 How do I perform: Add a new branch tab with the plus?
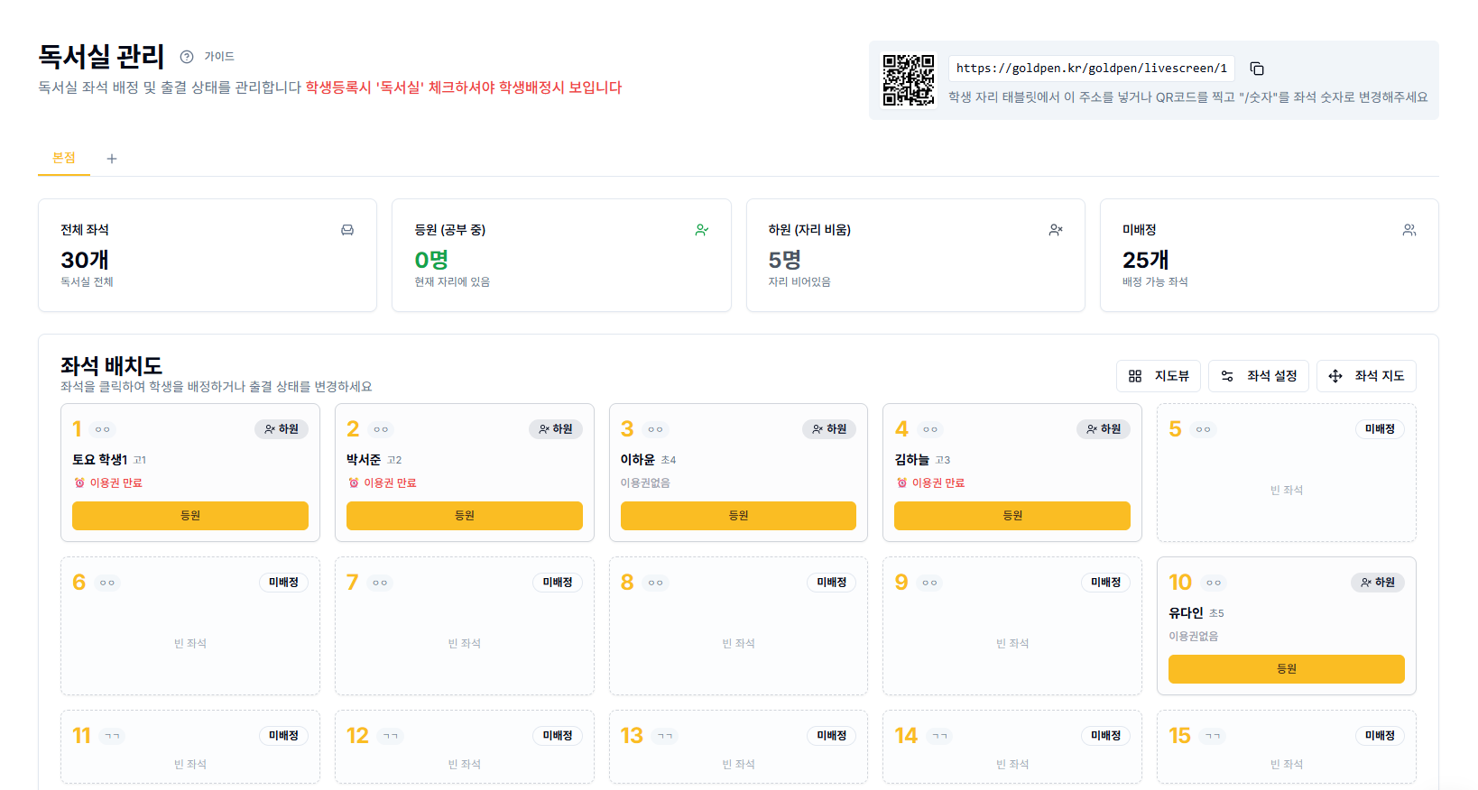click(x=111, y=158)
